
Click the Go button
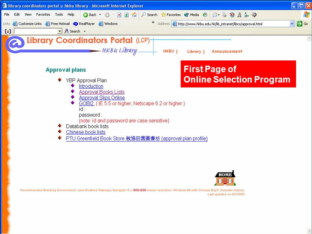pyautogui.click(x=303, y=24)
